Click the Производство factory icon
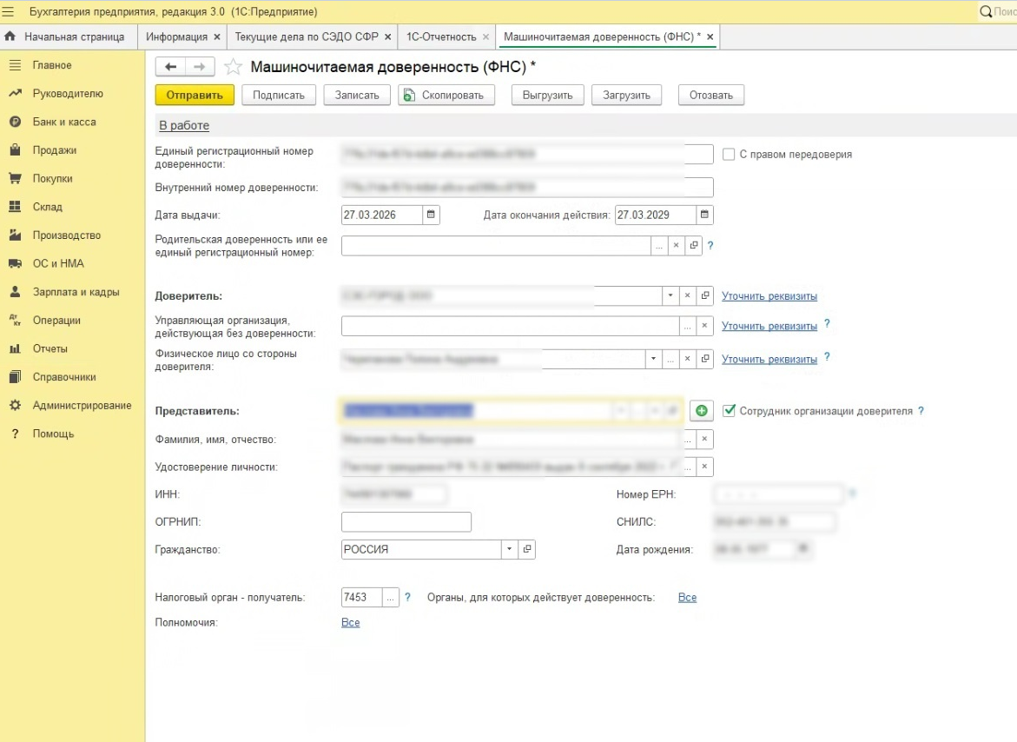 15,235
